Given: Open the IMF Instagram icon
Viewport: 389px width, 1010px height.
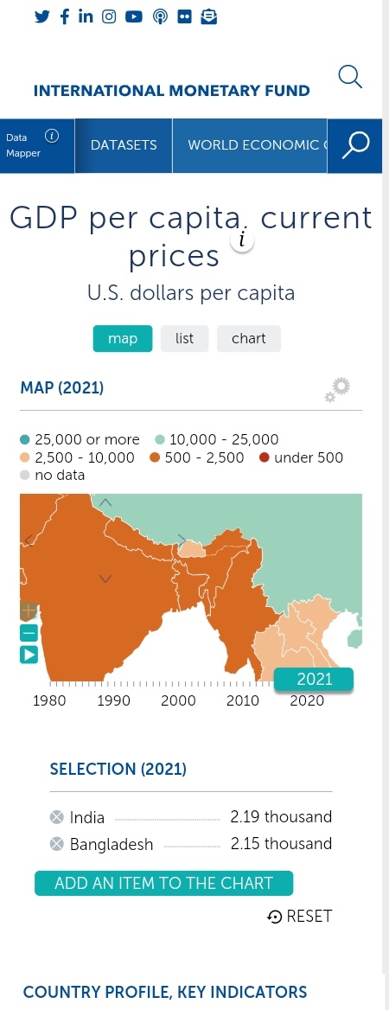Looking at the screenshot, I should [x=110, y=16].
